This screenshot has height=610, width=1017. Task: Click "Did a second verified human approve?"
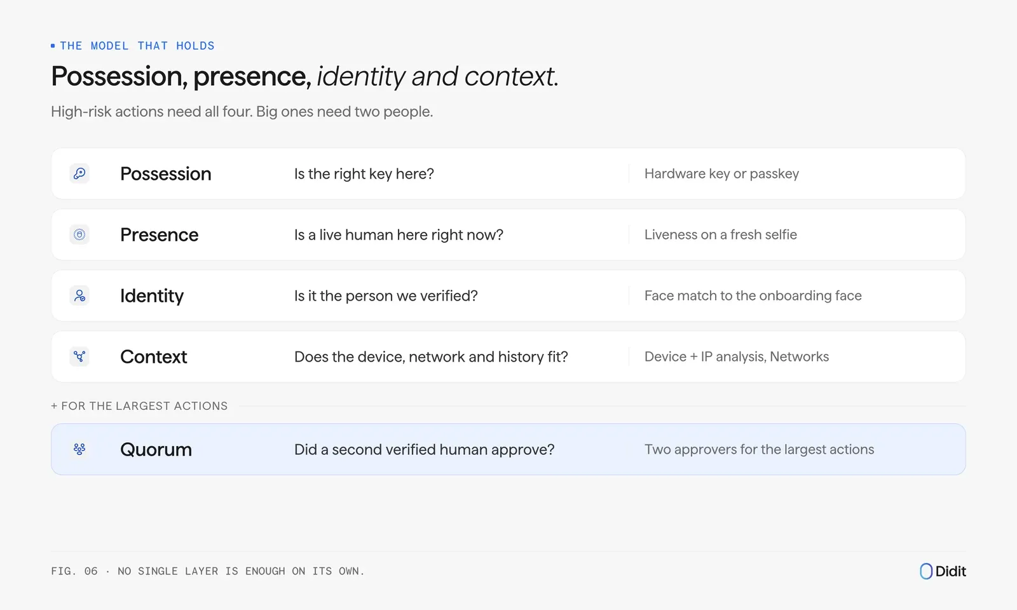[424, 450]
